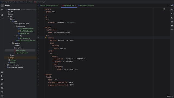Expand the logs folder
The width and height of the screenshot is (174, 98).
click(x=7, y=14)
